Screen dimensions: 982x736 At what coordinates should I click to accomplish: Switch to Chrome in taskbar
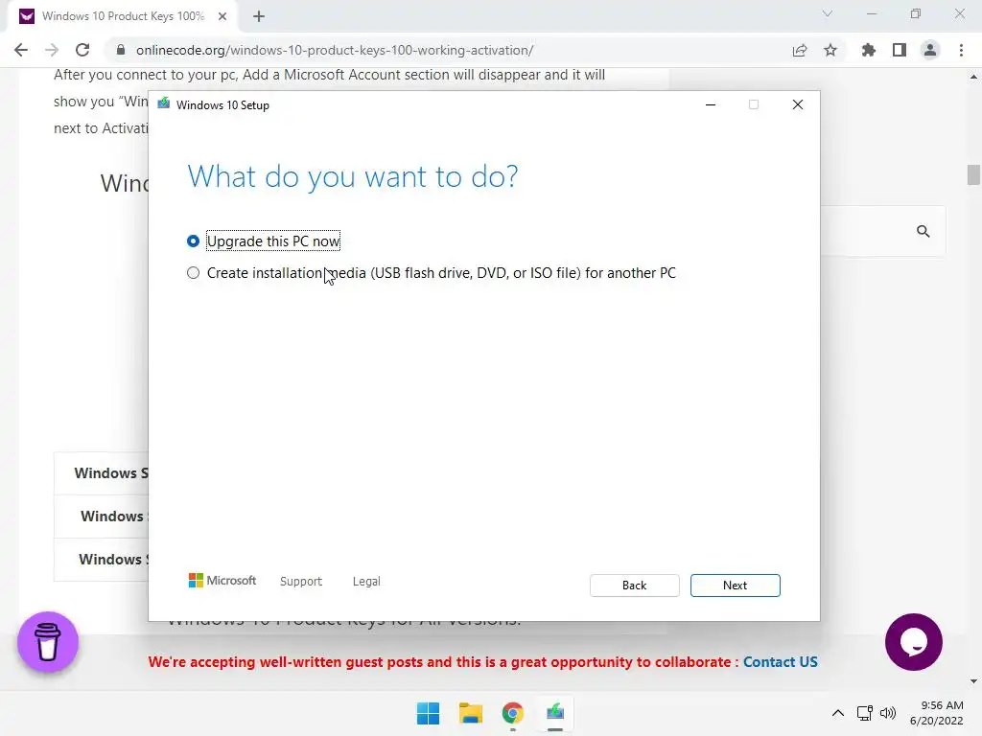[512, 713]
